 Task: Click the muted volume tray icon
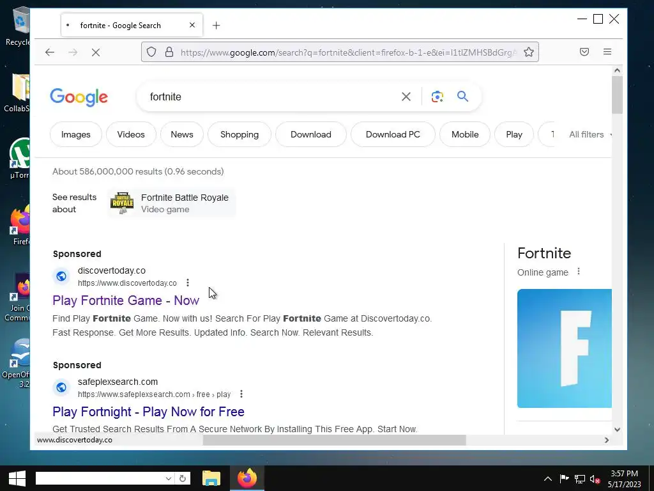(x=595, y=479)
